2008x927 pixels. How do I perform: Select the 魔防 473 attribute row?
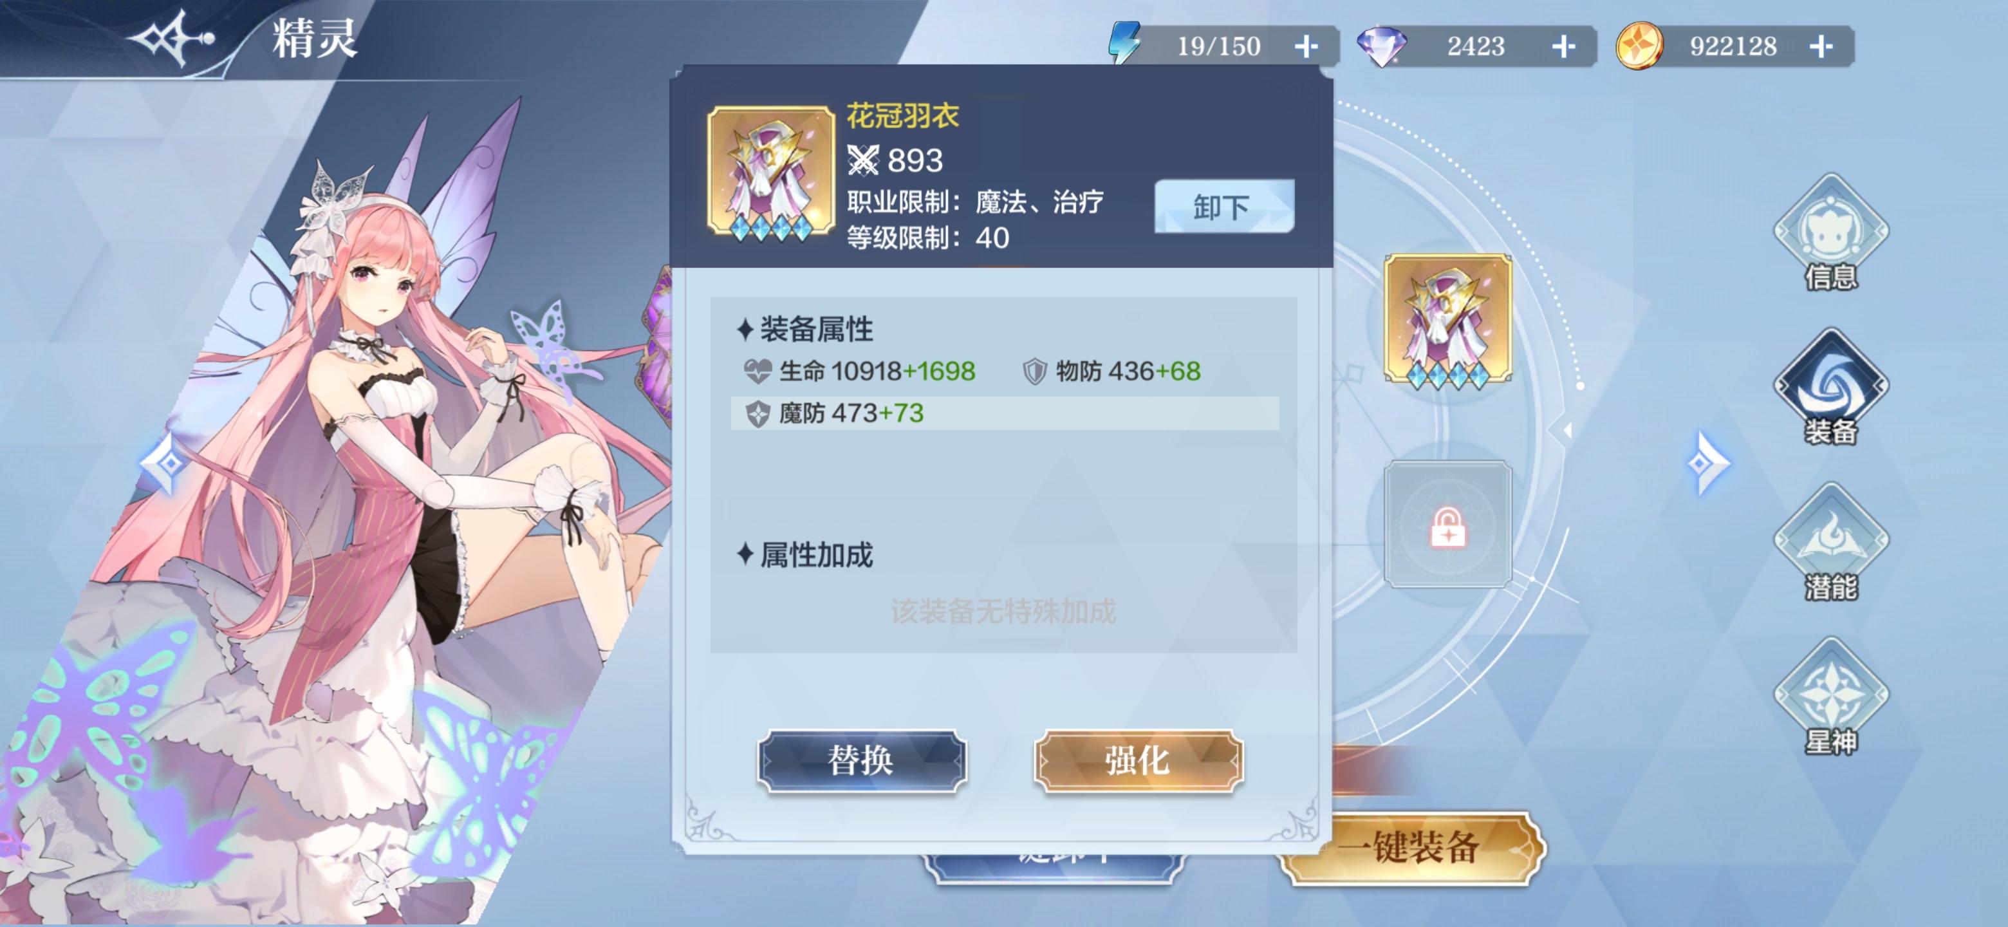(x=1004, y=413)
